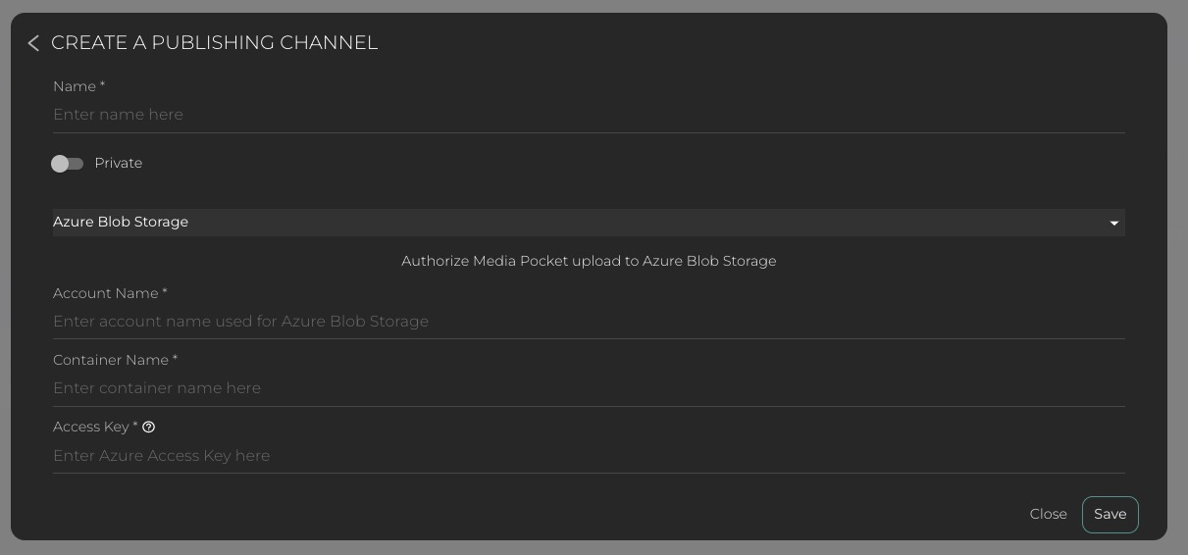Click the back arrow beside the dialog title
1188x555 pixels.
tap(33, 43)
